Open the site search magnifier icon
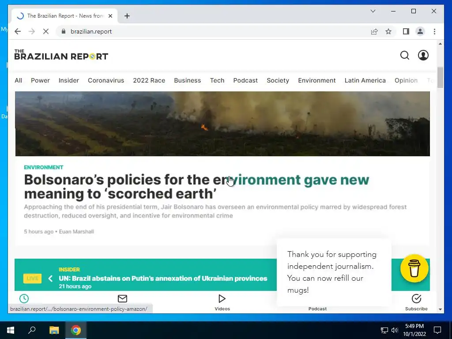This screenshot has width=452, height=339. pos(405,55)
